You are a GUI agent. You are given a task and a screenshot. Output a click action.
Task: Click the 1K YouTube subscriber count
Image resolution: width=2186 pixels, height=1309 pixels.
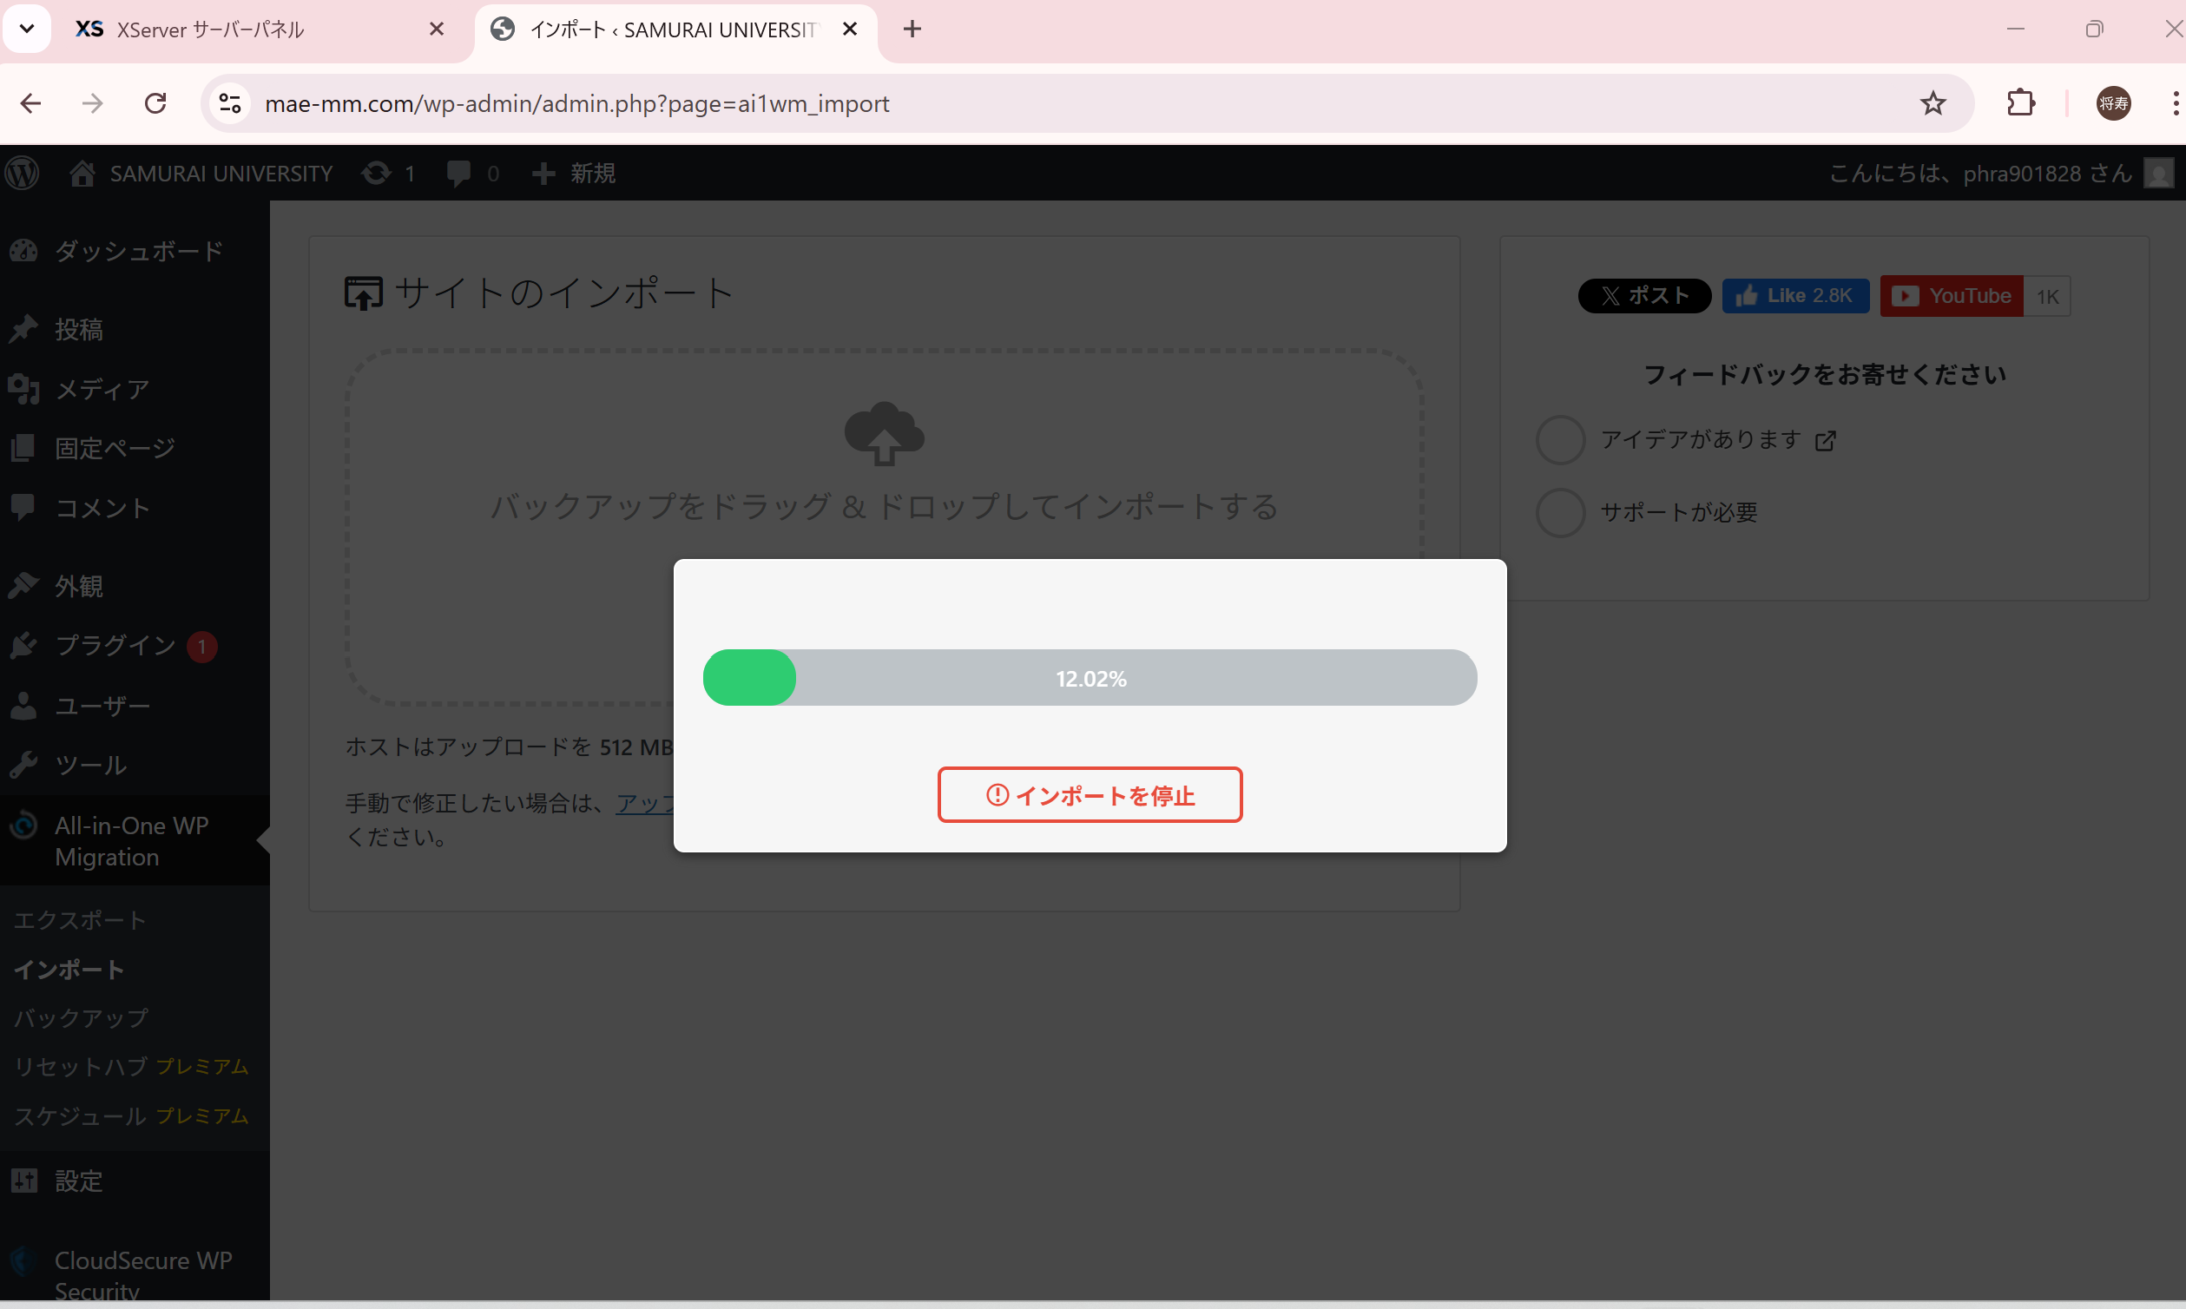[2047, 296]
